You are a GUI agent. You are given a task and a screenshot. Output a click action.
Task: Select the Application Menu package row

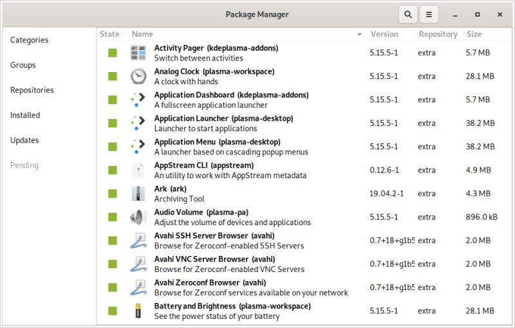(257, 147)
